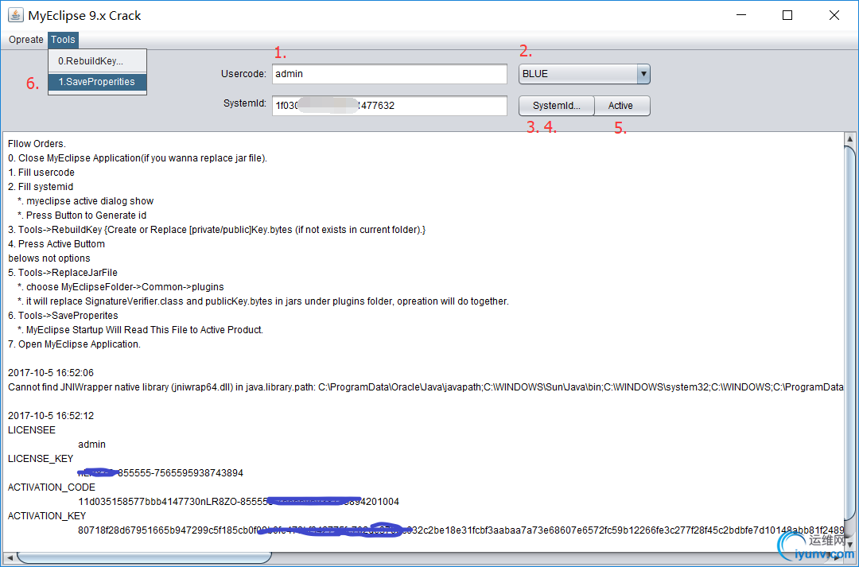Click the Active button
Image resolution: width=859 pixels, height=567 pixels.
point(622,106)
